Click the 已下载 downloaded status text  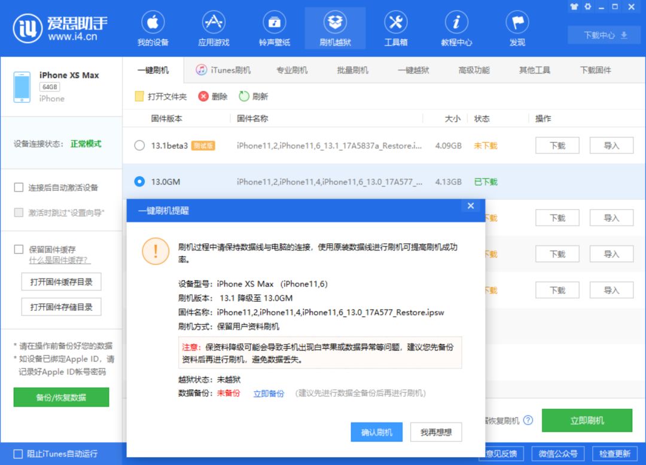486,182
